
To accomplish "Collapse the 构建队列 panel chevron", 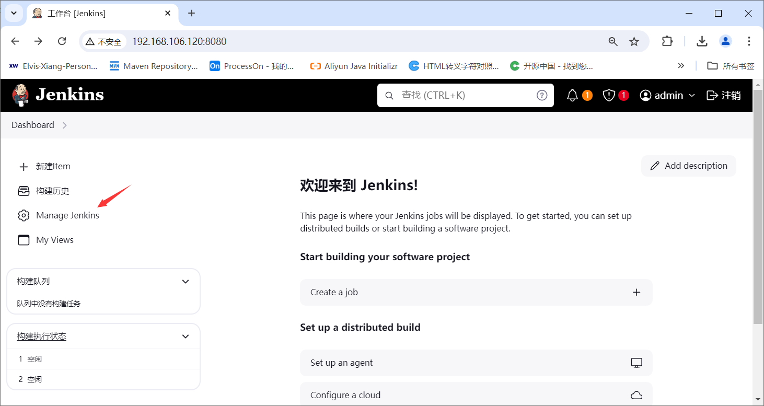I will [x=186, y=282].
